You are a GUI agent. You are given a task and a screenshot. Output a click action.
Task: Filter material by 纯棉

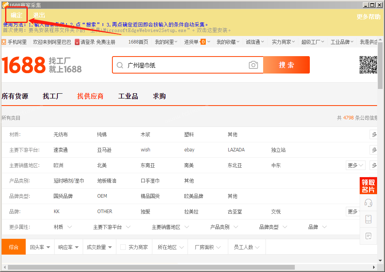click(102, 134)
